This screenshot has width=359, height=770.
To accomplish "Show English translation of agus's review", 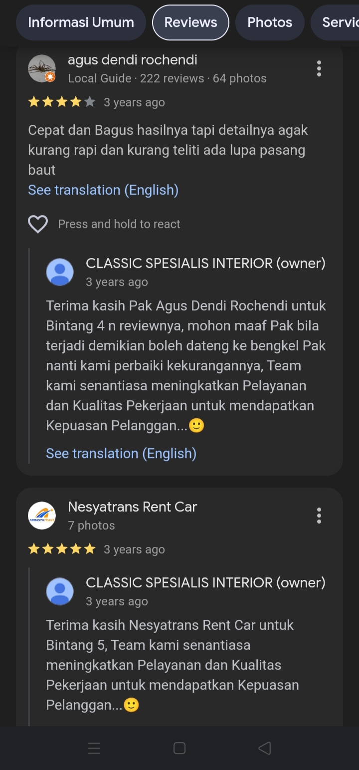I will (x=103, y=190).
